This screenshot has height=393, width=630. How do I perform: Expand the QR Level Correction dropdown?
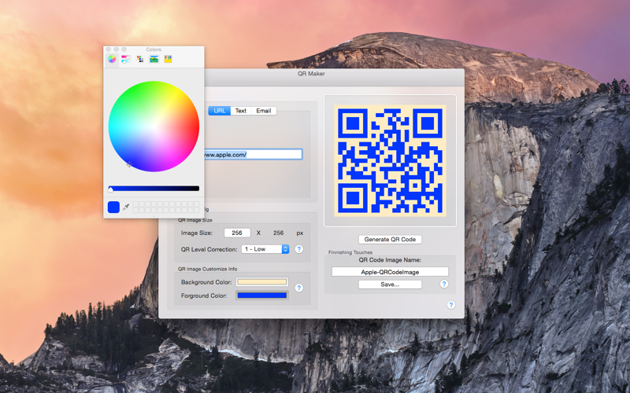tap(265, 249)
